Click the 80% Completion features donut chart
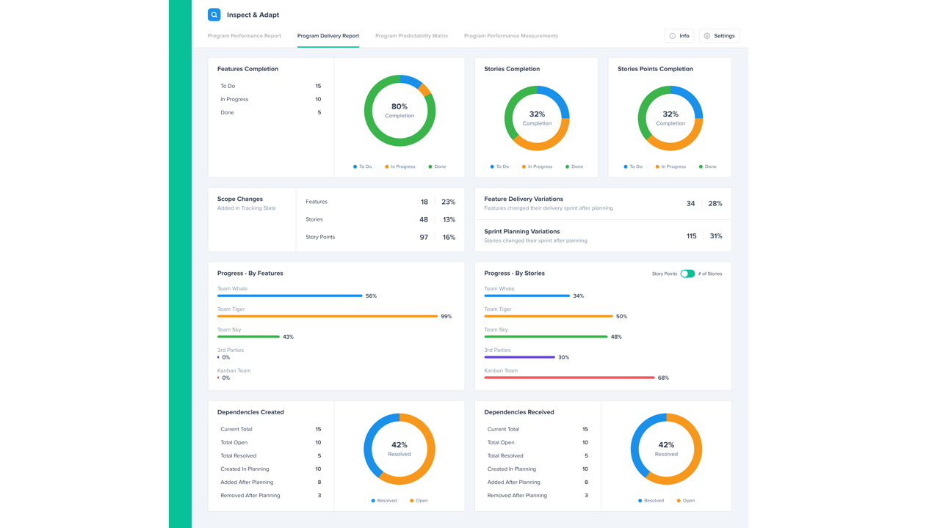The height and width of the screenshot is (528, 940). tap(399, 111)
